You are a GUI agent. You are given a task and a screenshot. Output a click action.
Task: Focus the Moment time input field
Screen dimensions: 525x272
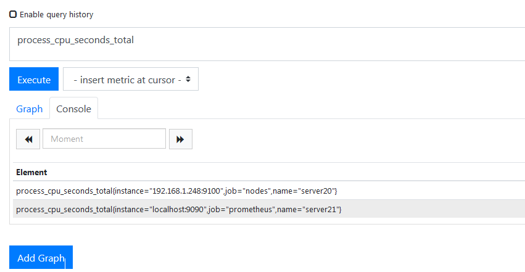(x=104, y=139)
